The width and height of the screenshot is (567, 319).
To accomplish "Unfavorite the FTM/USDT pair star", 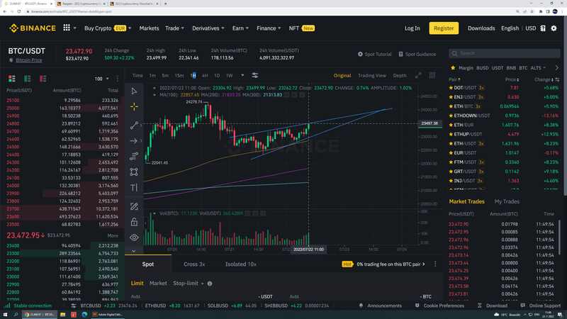I will tap(451, 162).
